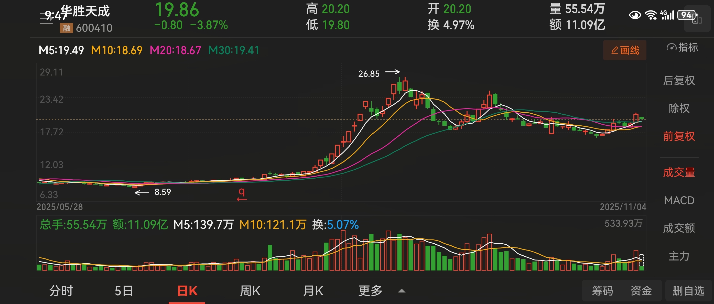714x304 pixels.
Task: Switch to the 分时 tab
Action: click(x=61, y=291)
